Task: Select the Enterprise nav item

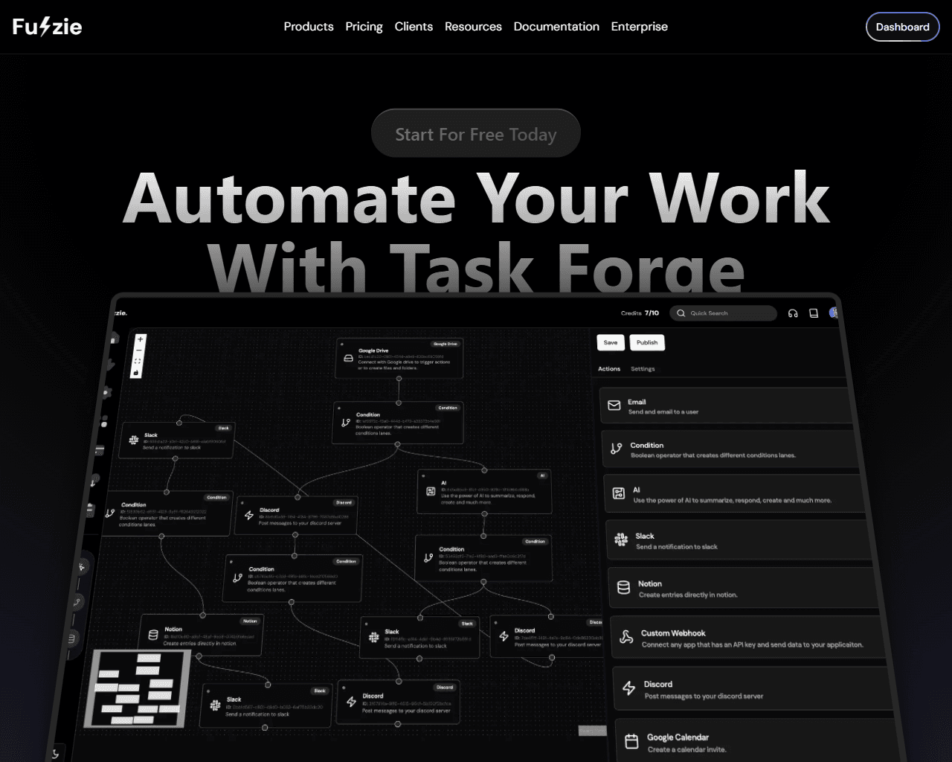Action: click(x=640, y=27)
